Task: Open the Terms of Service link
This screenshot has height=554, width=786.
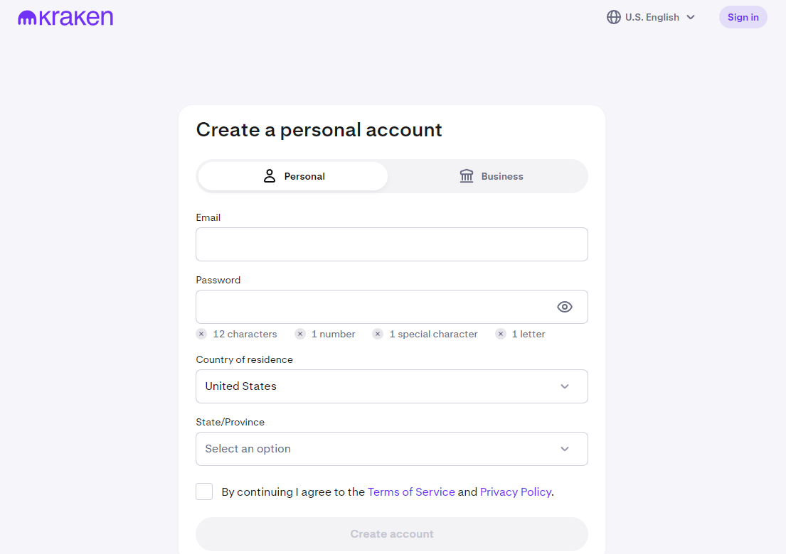Action: pos(411,491)
